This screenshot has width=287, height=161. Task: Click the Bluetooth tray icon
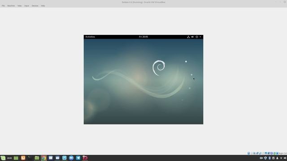click(270, 158)
